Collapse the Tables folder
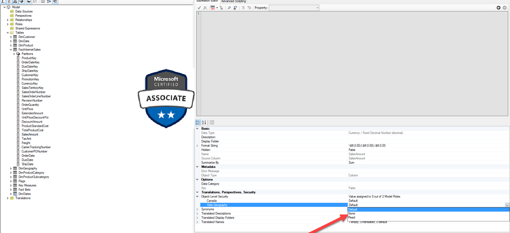The width and height of the screenshot is (510, 233). tap(7, 33)
